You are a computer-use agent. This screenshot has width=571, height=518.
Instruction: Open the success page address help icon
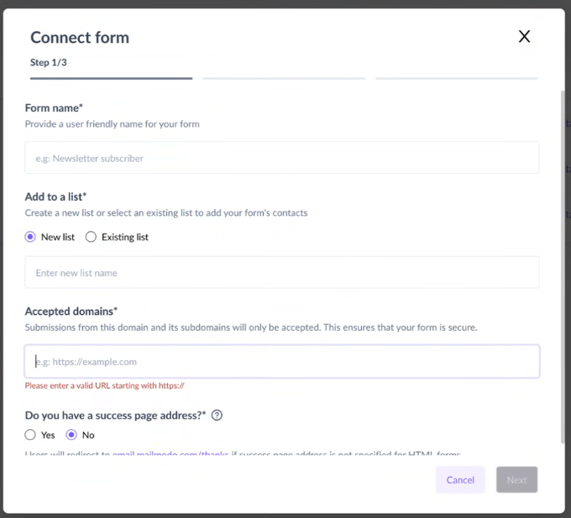217,416
